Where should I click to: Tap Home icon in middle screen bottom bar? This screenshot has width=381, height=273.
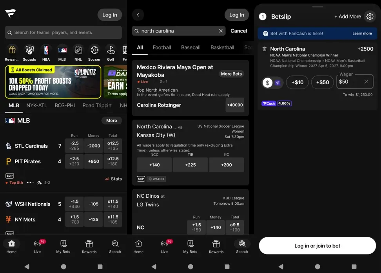click(x=138, y=244)
